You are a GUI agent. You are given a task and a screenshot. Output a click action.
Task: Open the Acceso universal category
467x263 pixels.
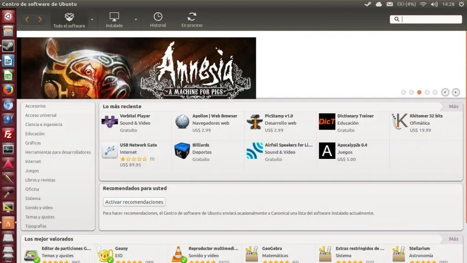[41, 115]
